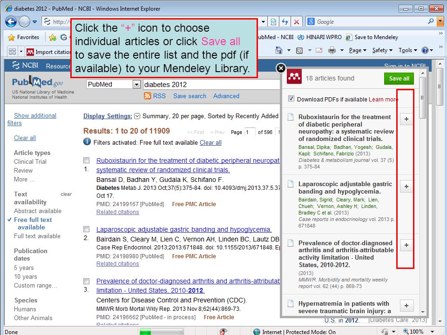This screenshot has height=335, width=447.
Task: Click document icon beside Laparoscopic article in panel
Action: 291,184
